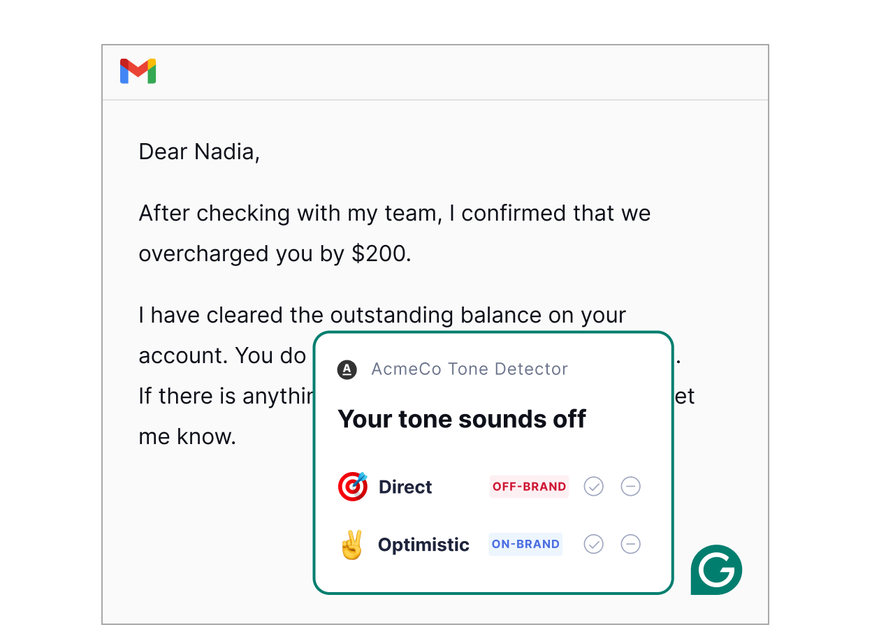Click the paragraph about the $200 overcharge
This screenshot has height=641, width=872.
[395, 233]
